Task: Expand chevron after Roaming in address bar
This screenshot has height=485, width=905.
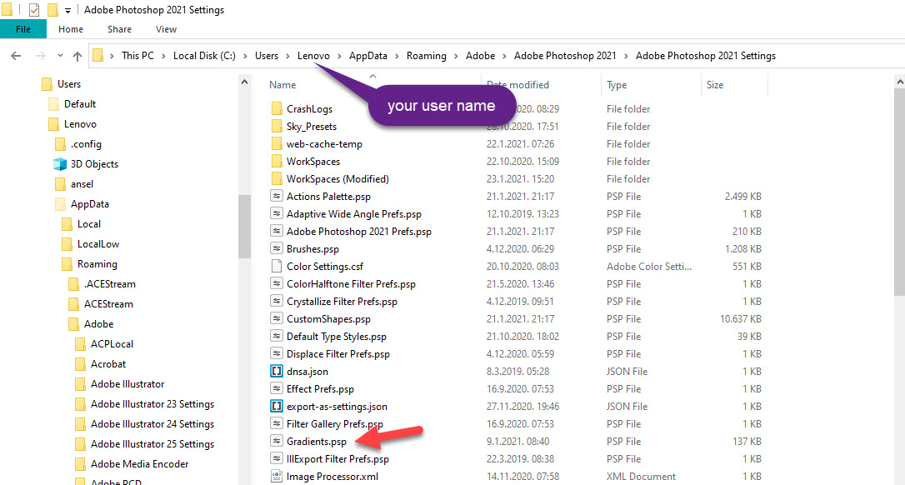Action: pyautogui.click(x=457, y=56)
